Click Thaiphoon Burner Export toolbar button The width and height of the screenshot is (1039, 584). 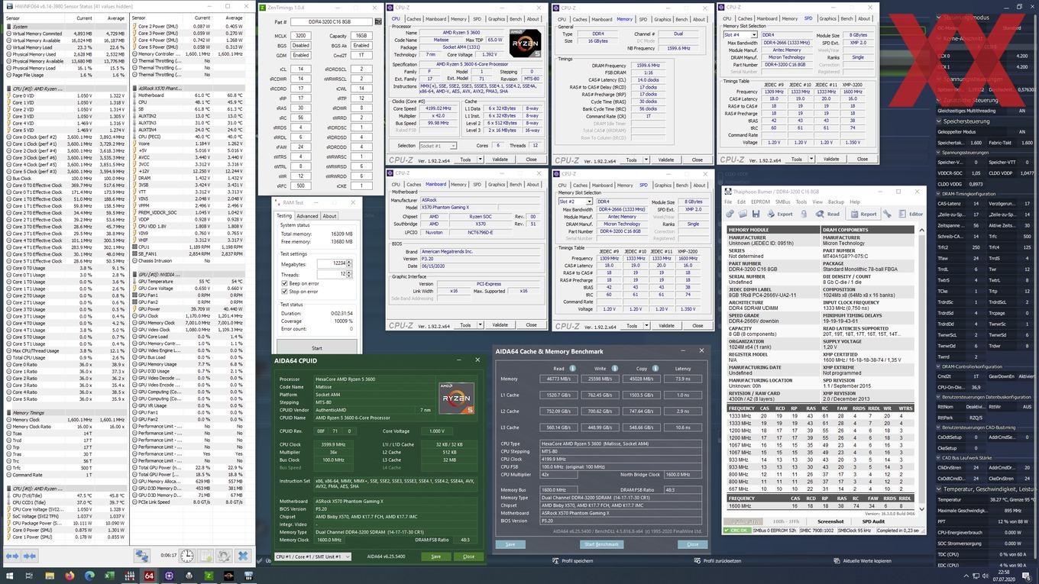779,214
